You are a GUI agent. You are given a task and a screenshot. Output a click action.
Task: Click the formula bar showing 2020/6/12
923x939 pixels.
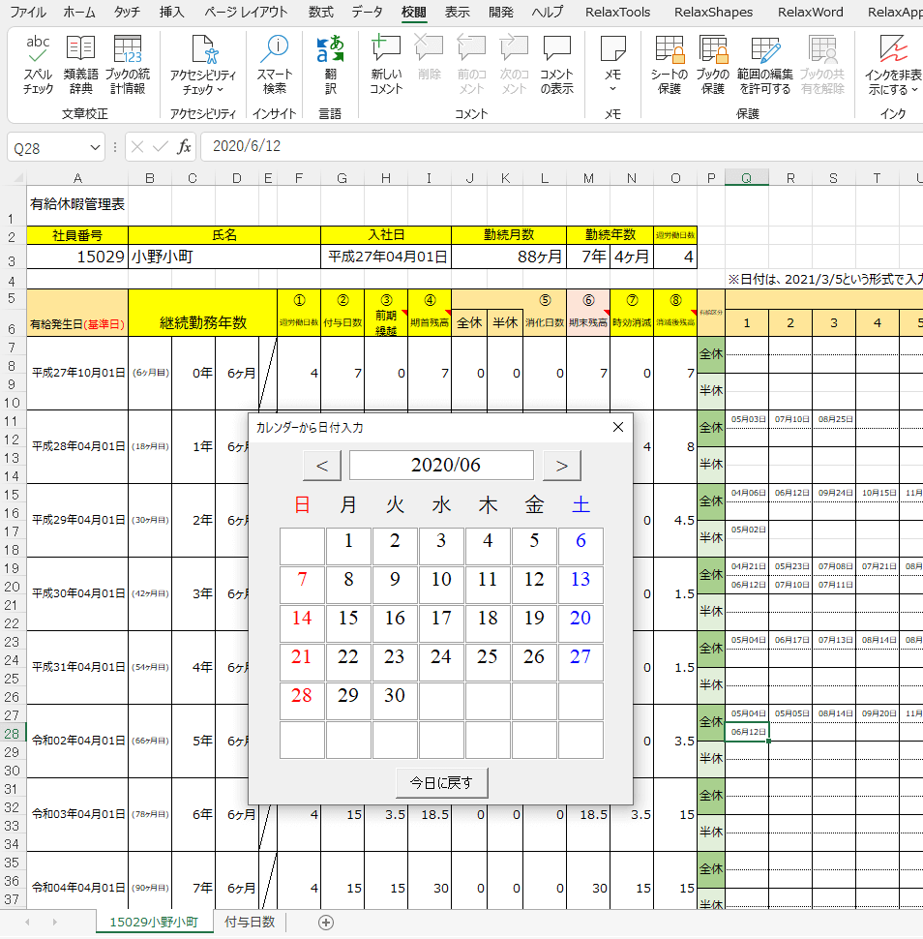pyautogui.click(x=561, y=147)
